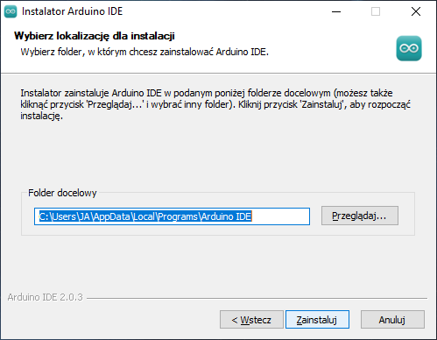Viewport: 437px width, 340px height.
Task: Go back using the Wstecz button
Action: [x=251, y=320]
